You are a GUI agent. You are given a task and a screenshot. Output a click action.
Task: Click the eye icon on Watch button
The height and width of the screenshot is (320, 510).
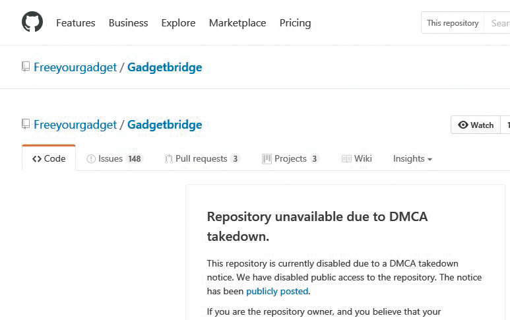pos(463,125)
